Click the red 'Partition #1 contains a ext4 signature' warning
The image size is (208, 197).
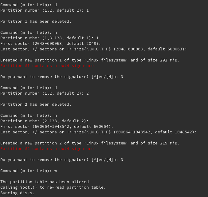48,66
